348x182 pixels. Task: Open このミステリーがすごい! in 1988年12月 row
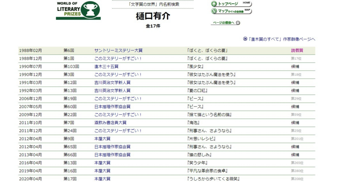118,59
